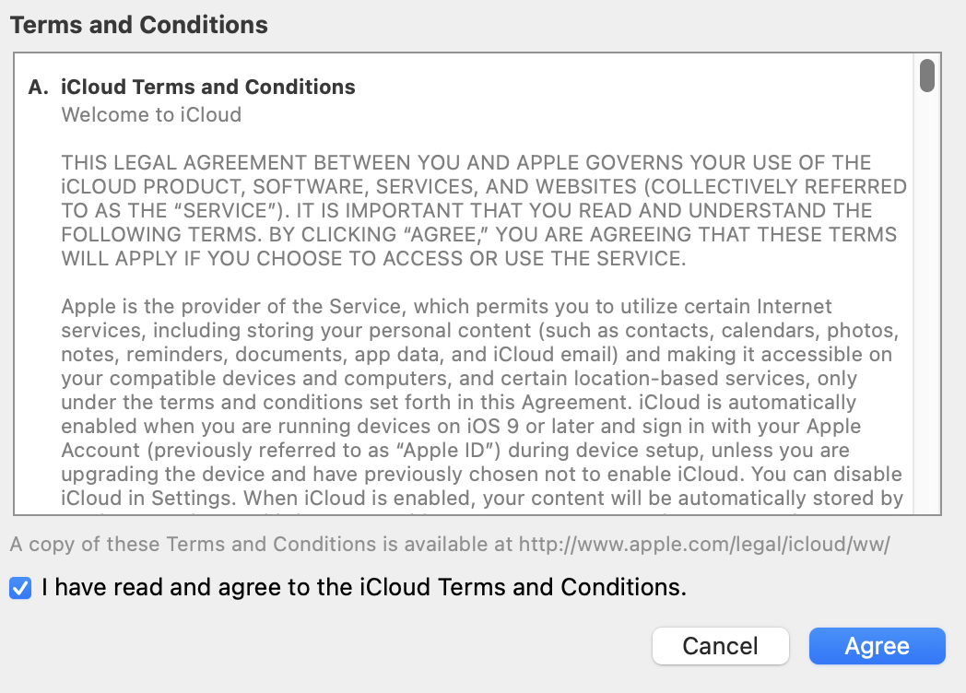
Task: Uncheck the iCloud Terms agreement checkbox
Action: coord(19,588)
